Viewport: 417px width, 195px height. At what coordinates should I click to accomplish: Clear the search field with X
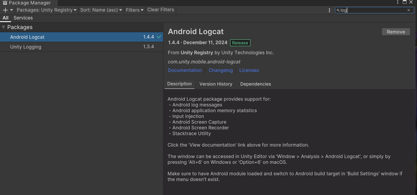point(408,10)
